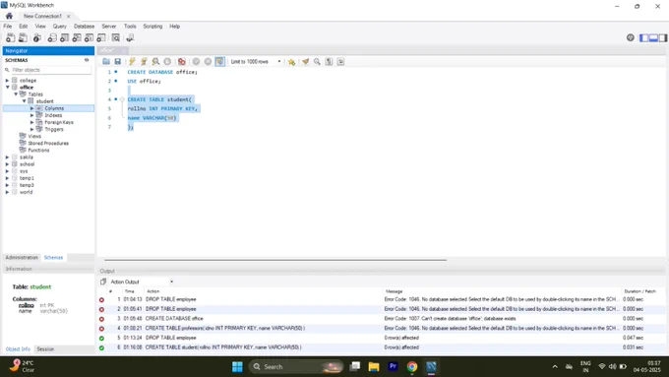Save the script with the floppy disk icon
Viewport: 669px width, 377px height.
point(118,61)
